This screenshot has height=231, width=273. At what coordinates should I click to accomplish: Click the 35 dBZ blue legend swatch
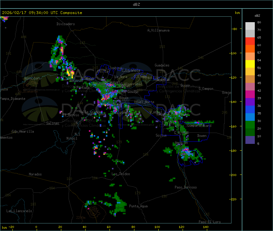(x=250, y=109)
